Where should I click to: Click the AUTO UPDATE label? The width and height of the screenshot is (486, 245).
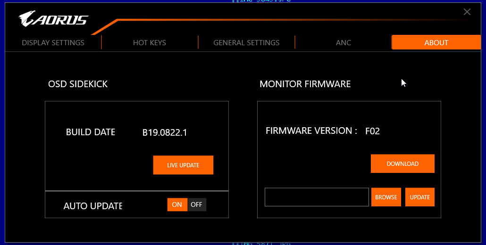coord(92,206)
